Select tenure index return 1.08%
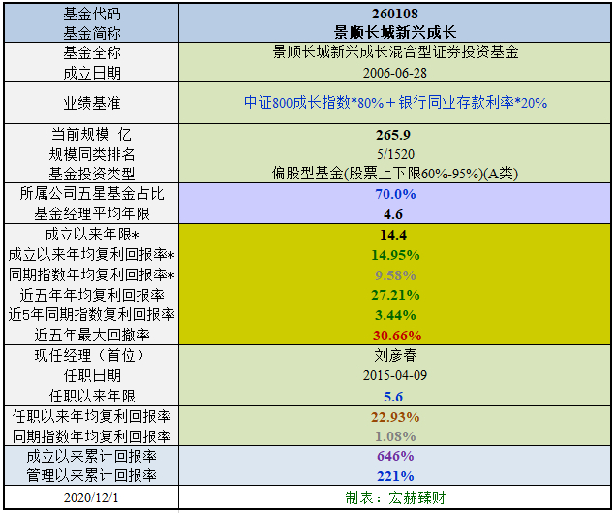Image resolution: width=616 pixels, height=513 pixels. pos(395,436)
